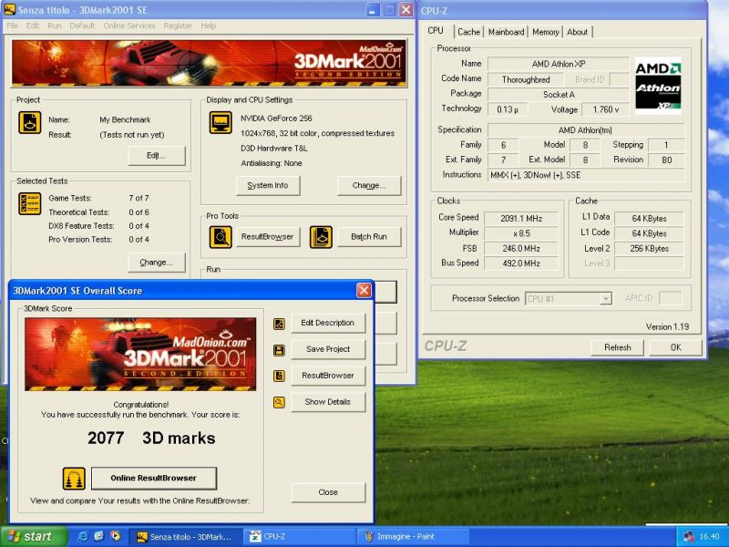Click the Save Project floppy disk icon
This screenshot has height=547, width=729.
[x=279, y=350]
